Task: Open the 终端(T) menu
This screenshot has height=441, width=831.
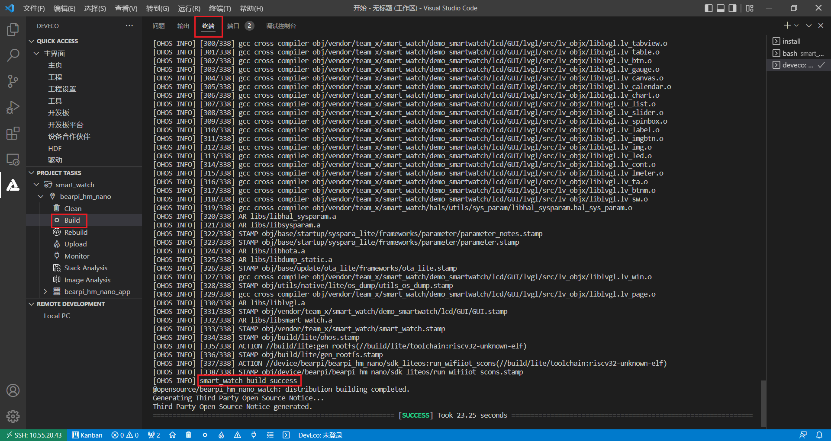Action: (220, 8)
